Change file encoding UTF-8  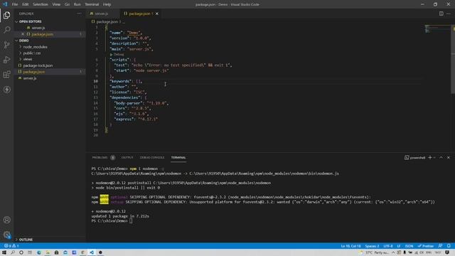388,246
